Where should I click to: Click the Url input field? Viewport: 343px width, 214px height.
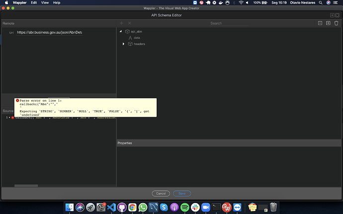49,32
